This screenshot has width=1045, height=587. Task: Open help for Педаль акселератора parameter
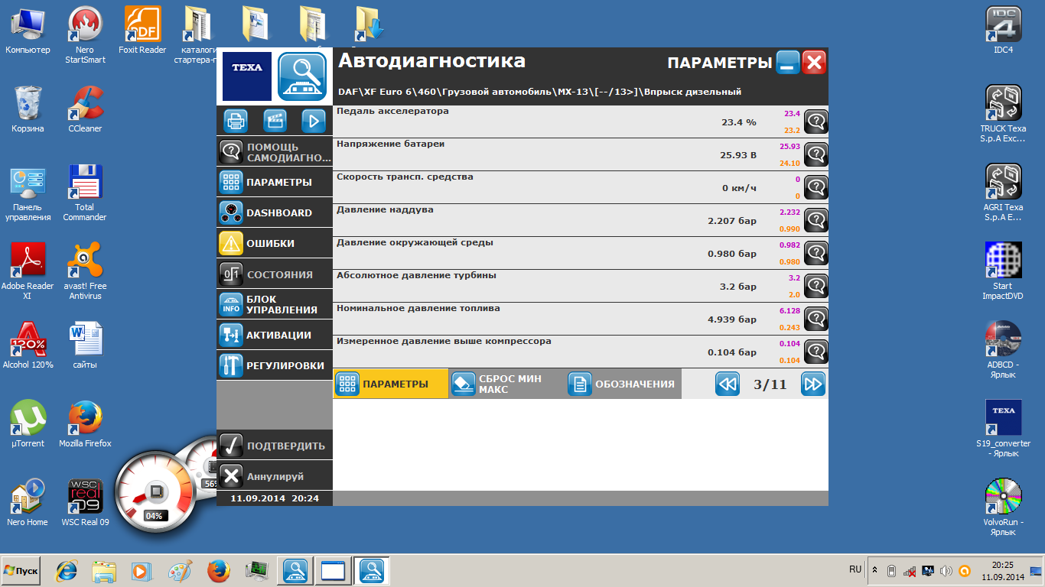click(816, 122)
